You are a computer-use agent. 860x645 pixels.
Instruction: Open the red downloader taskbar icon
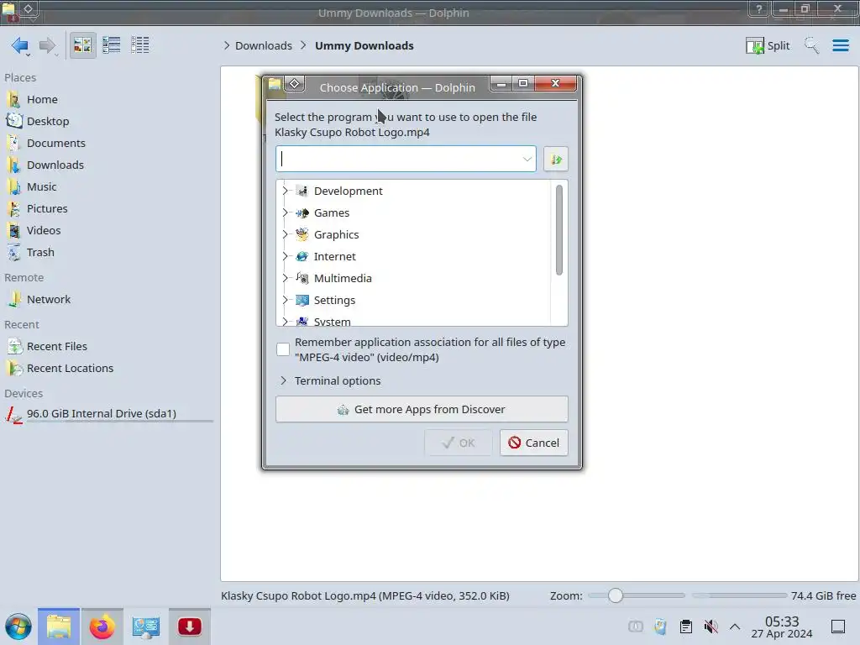tap(189, 627)
